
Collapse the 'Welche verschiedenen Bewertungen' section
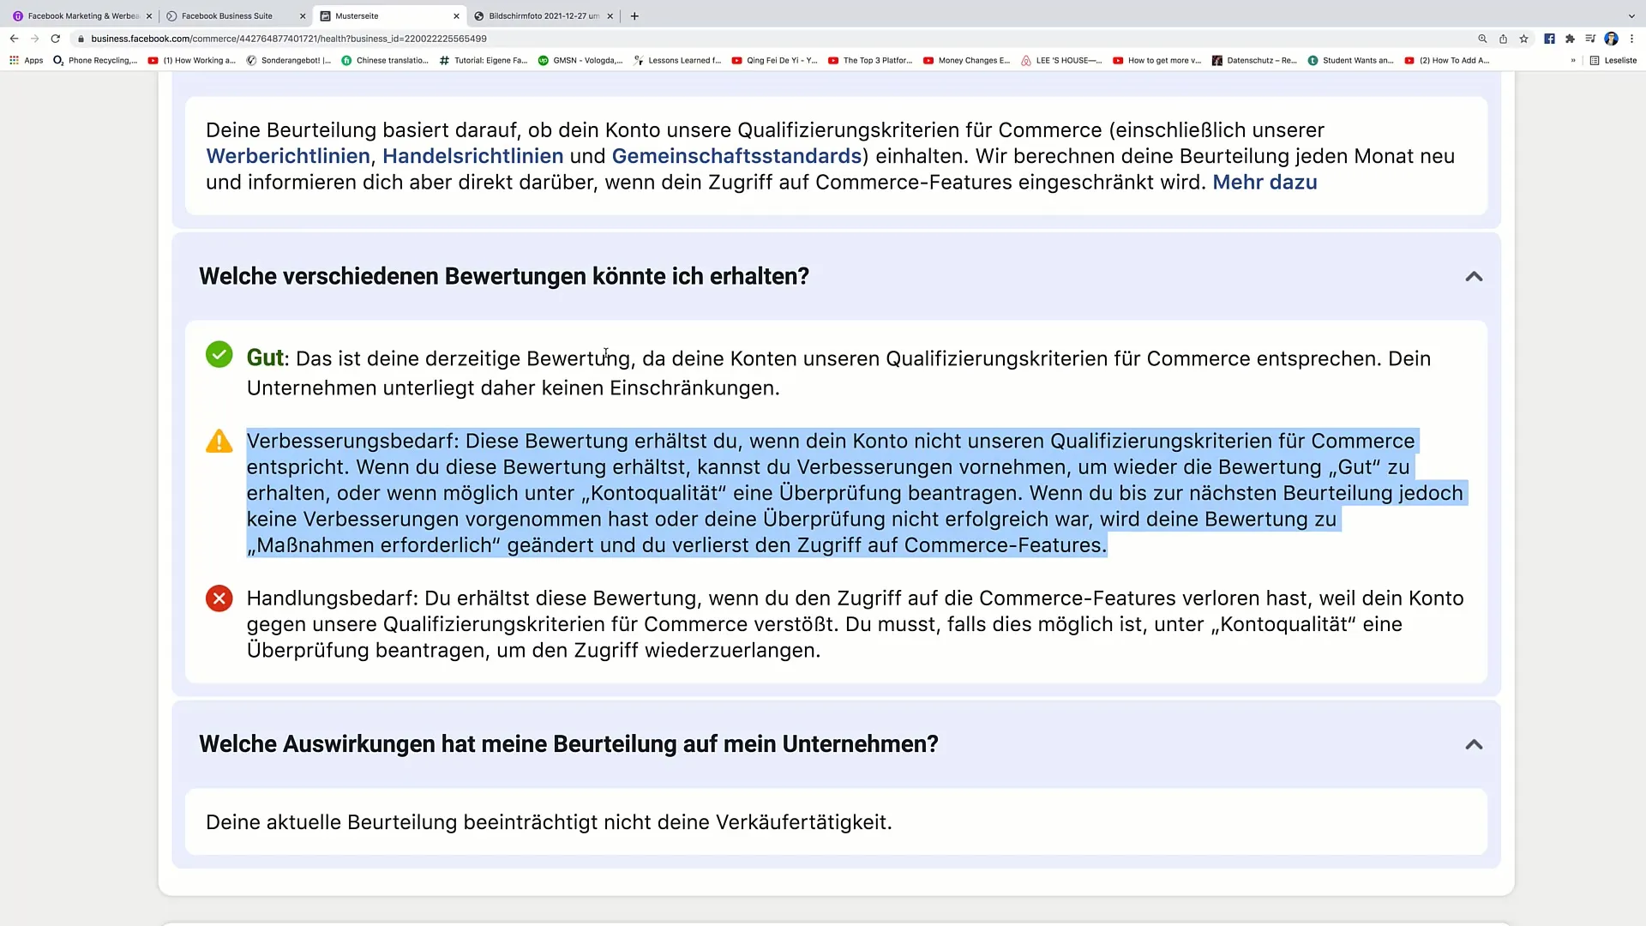[1474, 276]
